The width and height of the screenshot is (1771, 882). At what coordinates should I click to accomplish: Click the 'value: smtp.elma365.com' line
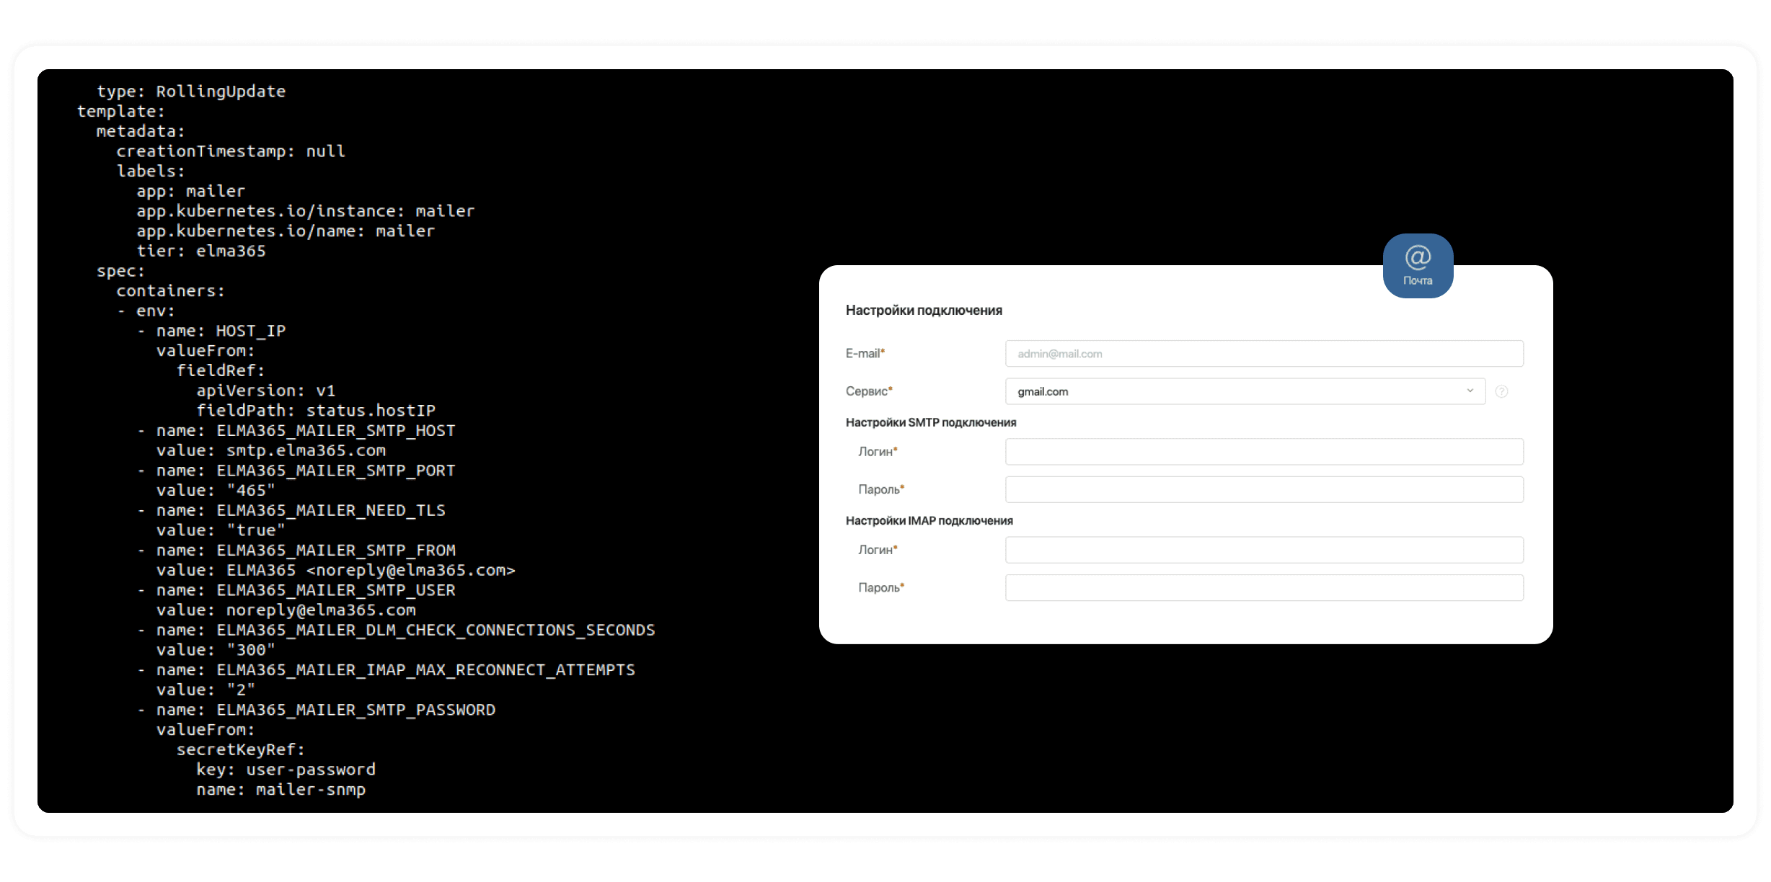(x=271, y=450)
